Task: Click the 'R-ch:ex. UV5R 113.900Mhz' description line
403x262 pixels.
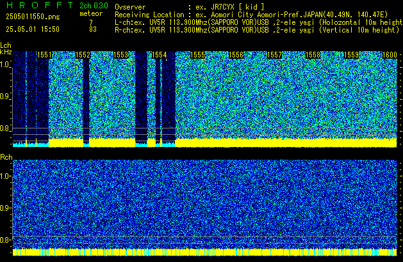Action: click(x=257, y=30)
